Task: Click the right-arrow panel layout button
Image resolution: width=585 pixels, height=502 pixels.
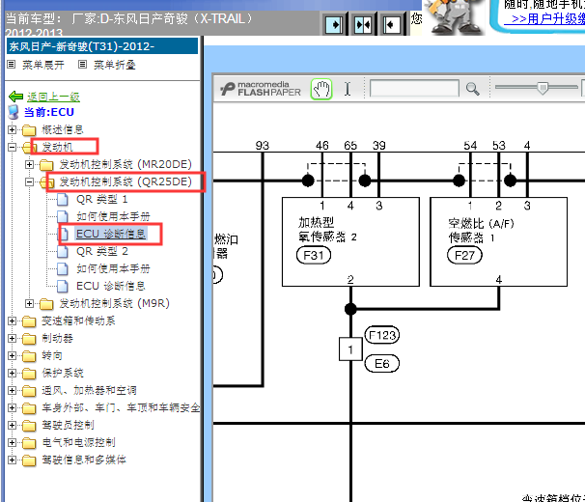Action: tap(334, 25)
